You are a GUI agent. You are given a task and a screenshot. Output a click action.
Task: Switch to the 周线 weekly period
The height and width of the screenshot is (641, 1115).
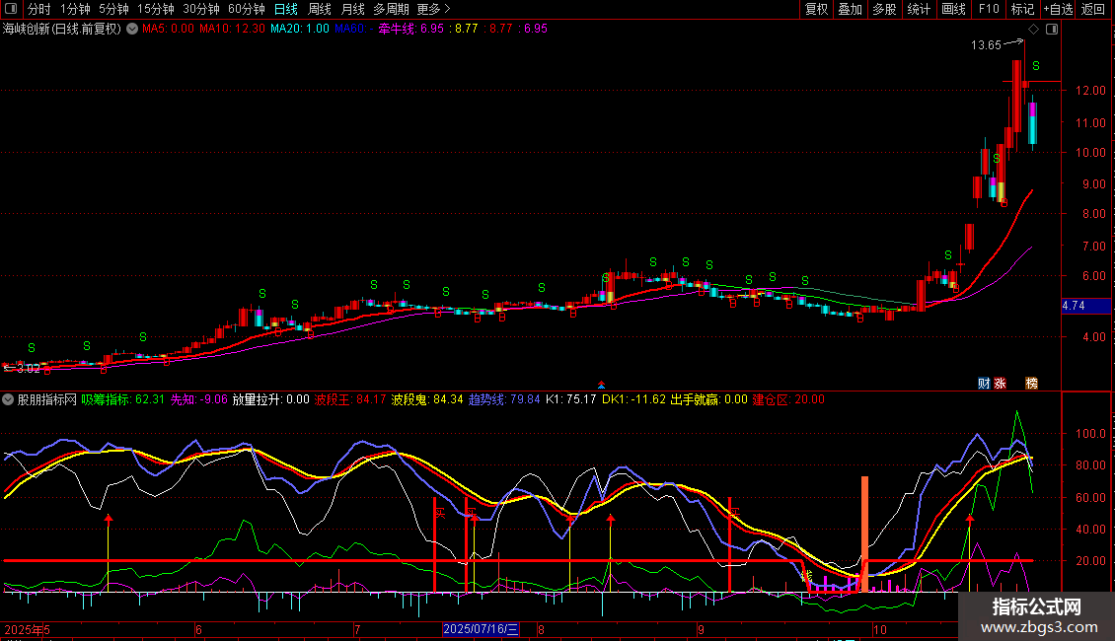pos(320,9)
